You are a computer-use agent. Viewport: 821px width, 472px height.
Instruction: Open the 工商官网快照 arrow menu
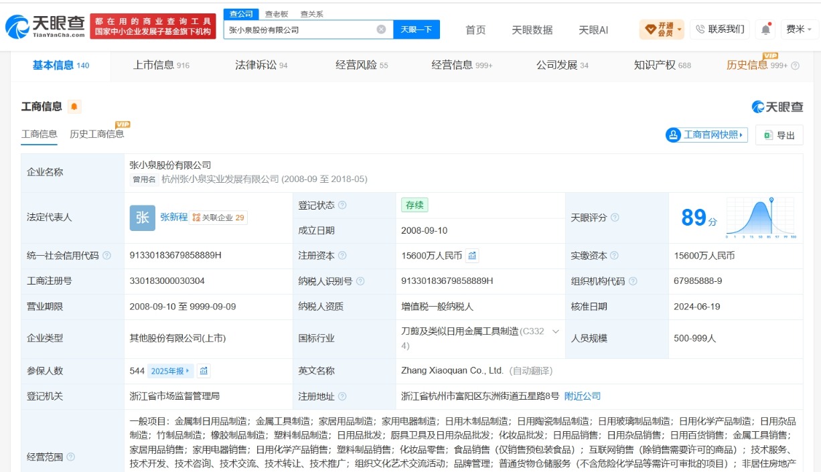(x=741, y=135)
